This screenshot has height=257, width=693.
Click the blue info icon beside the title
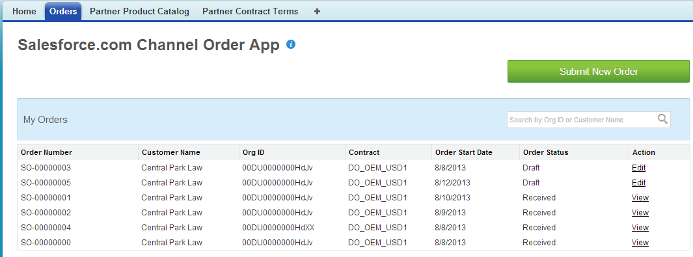(x=290, y=44)
